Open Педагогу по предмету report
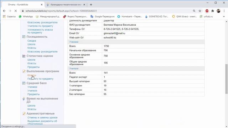The width and height of the screenshot is (228, 128). [x=40, y=79]
